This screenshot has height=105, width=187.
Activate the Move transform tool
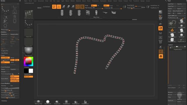(64, 6)
